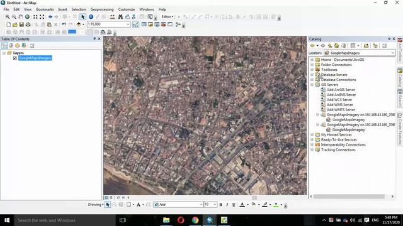Click the Add Data button

[x=79, y=24]
